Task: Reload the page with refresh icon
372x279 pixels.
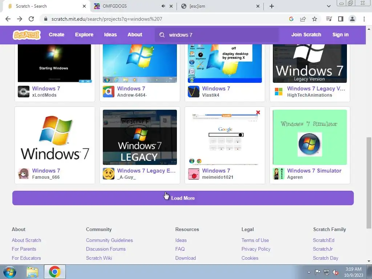Action: 31,19
